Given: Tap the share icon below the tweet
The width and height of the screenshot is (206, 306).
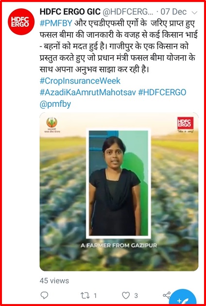Looking at the screenshot, I should (167, 295).
